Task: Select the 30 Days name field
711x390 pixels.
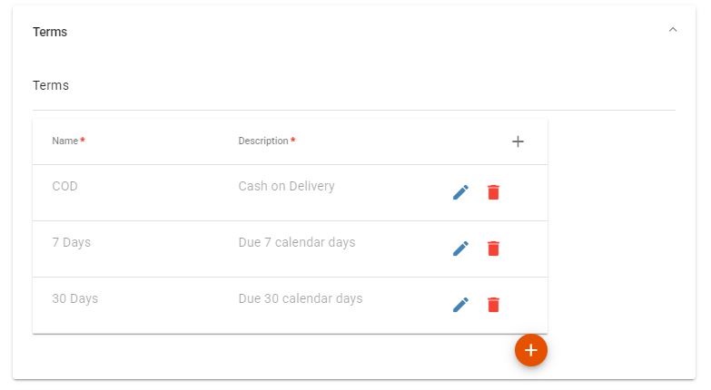Action: [74, 298]
